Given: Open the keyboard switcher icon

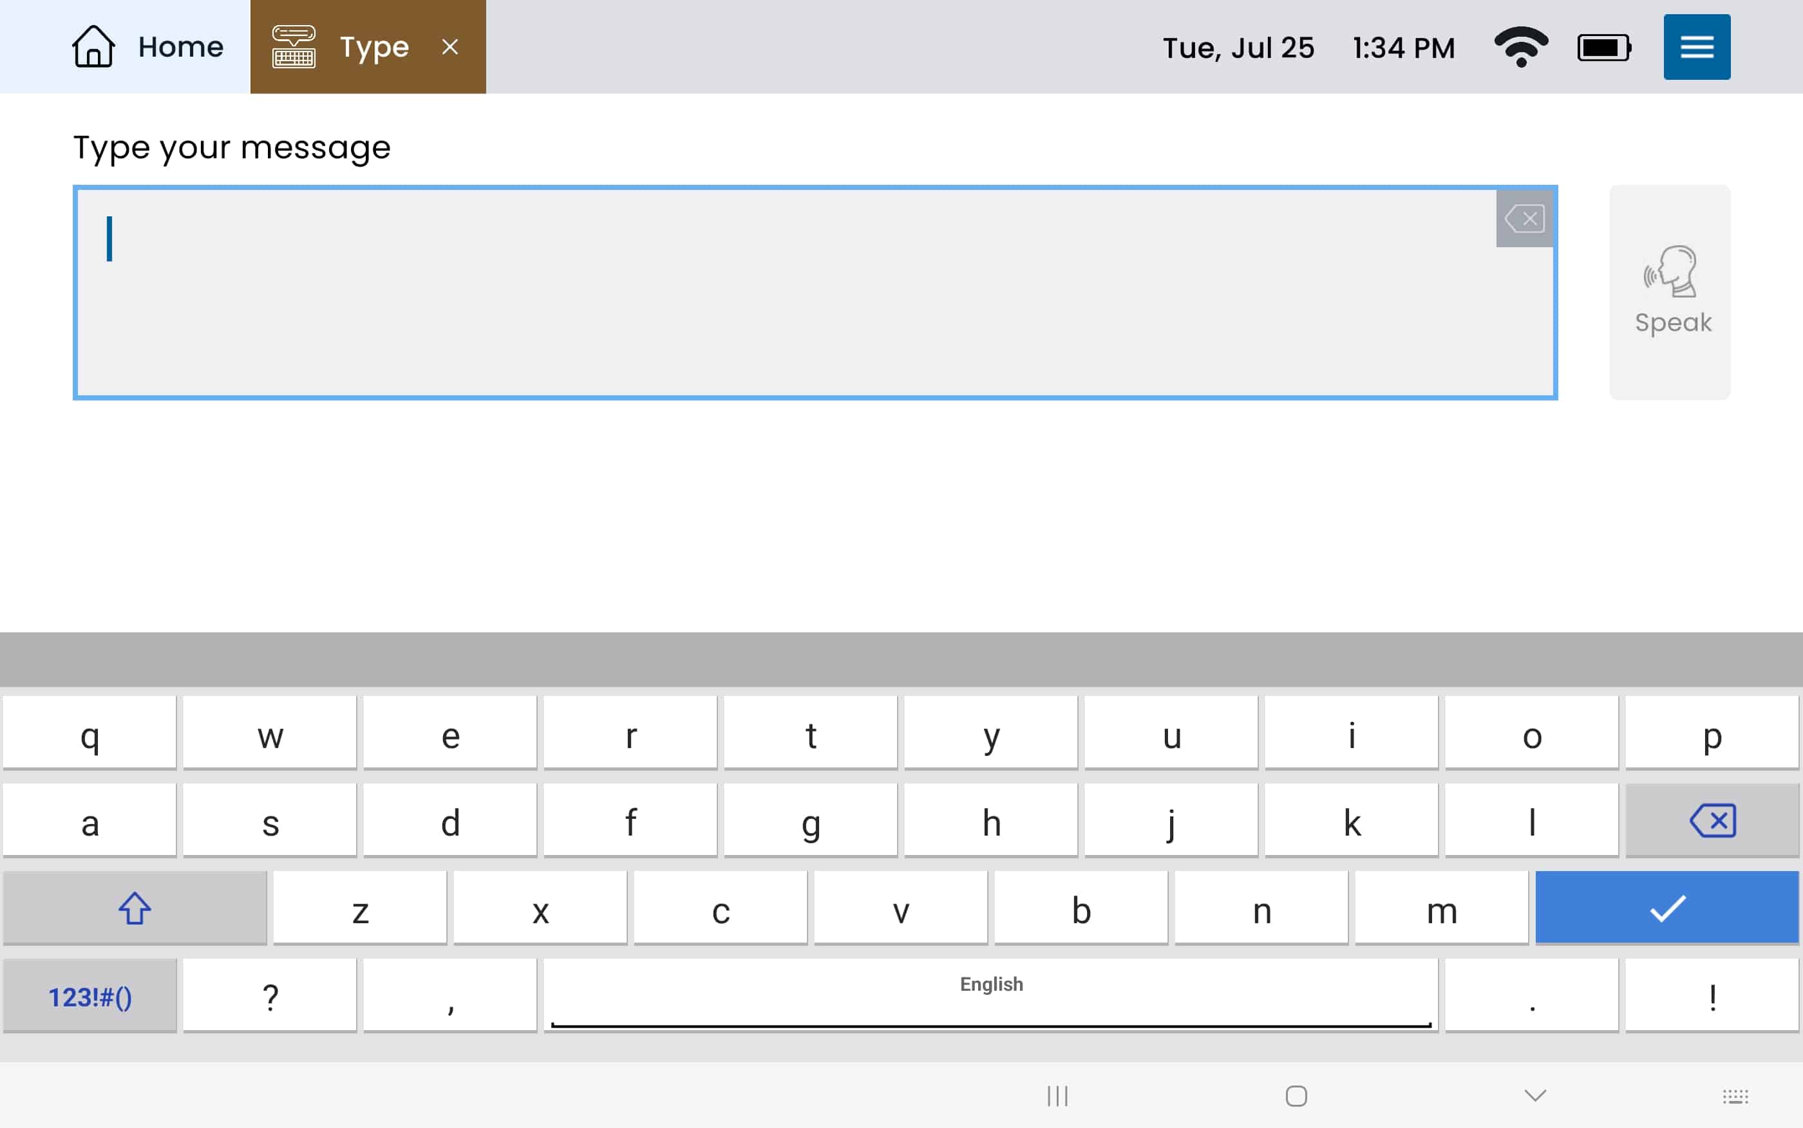Looking at the screenshot, I should pyautogui.click(x=1734, y=1096).
